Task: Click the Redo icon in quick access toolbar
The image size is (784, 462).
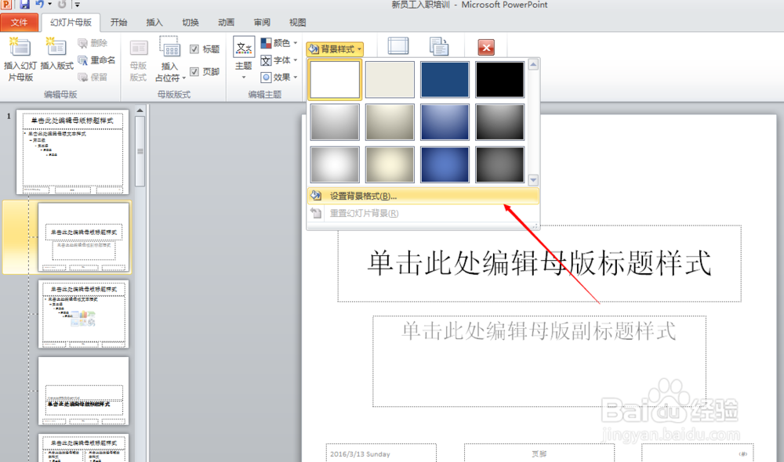Action: pos(62,4)
